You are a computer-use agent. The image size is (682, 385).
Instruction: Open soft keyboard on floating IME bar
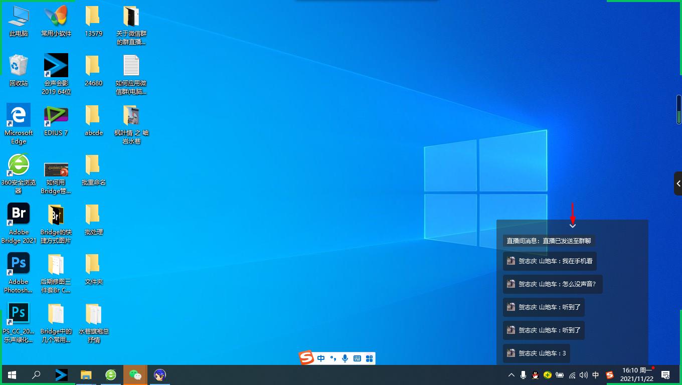coord(358,358)
